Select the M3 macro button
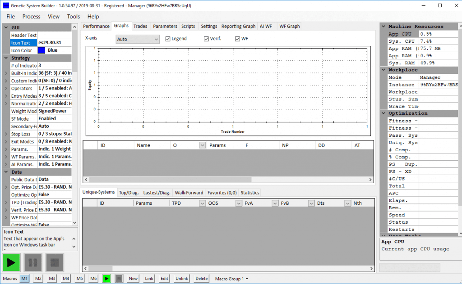Screen dimensions: 462x284 point(52,279)
